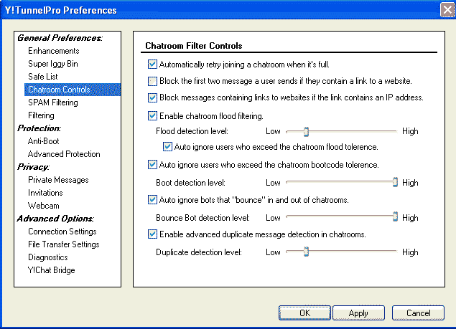Close the Y!TunnelPro Preferences window
The width and height of the screenshot is (456, 329).
tap(447, 11)
